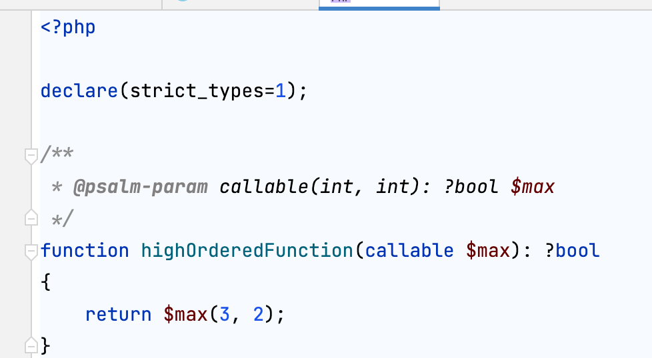The image size is (652, 358).
Task: Select the active editor tab
Action: [379, 3]
